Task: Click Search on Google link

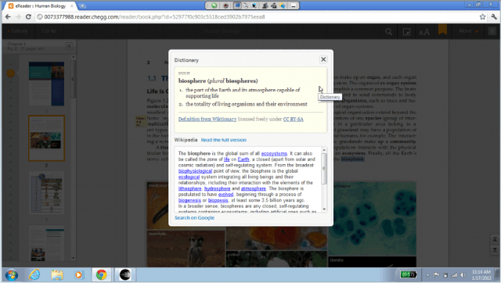Action: [x=195, y=217]
